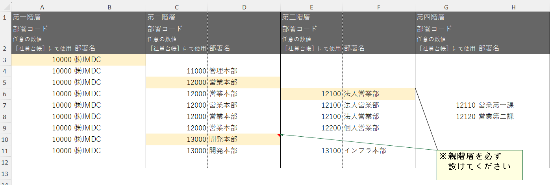Select the 部署名 header in column F
Screen dimensions: 550x185
pyautogui.click(x=379, y=38)
